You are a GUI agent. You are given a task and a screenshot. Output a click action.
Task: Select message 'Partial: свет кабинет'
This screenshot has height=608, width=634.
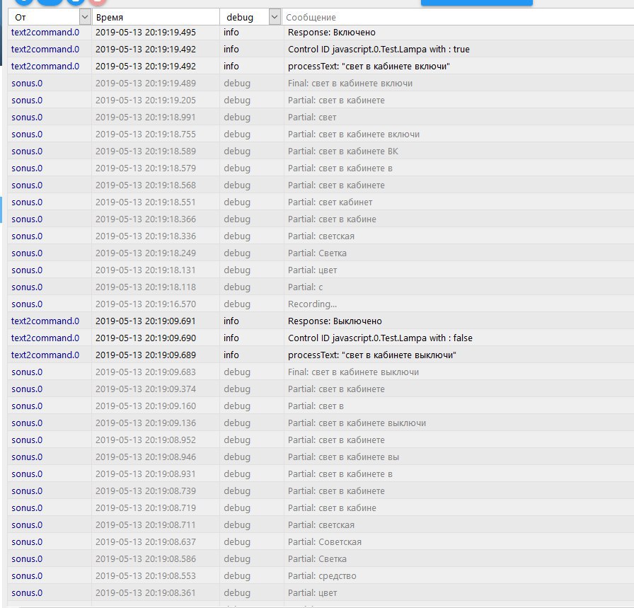[330, 202]
